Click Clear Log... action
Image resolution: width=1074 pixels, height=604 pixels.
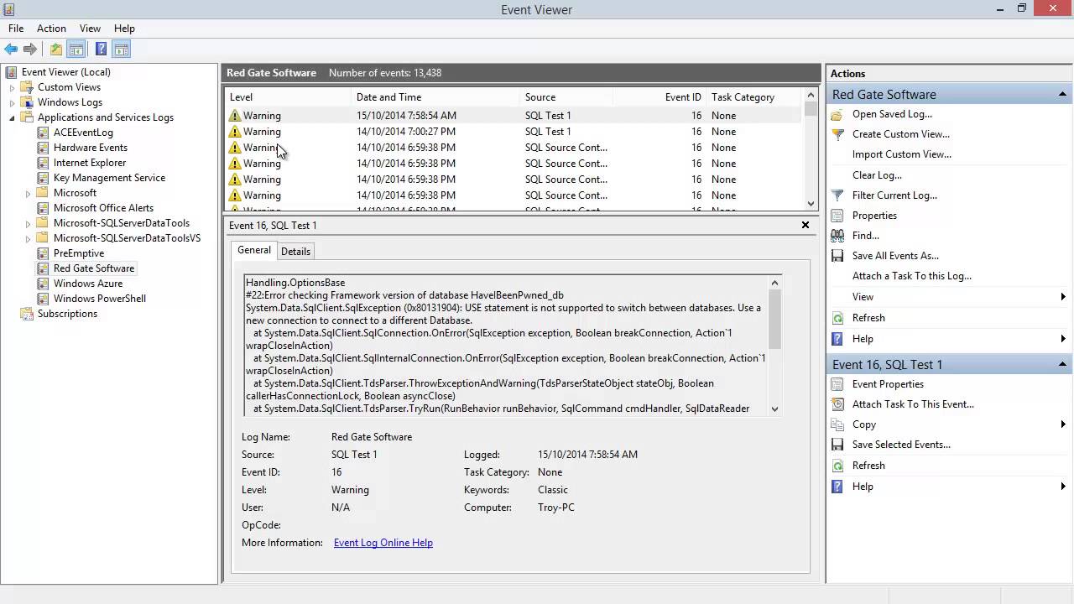coord(877,175)
